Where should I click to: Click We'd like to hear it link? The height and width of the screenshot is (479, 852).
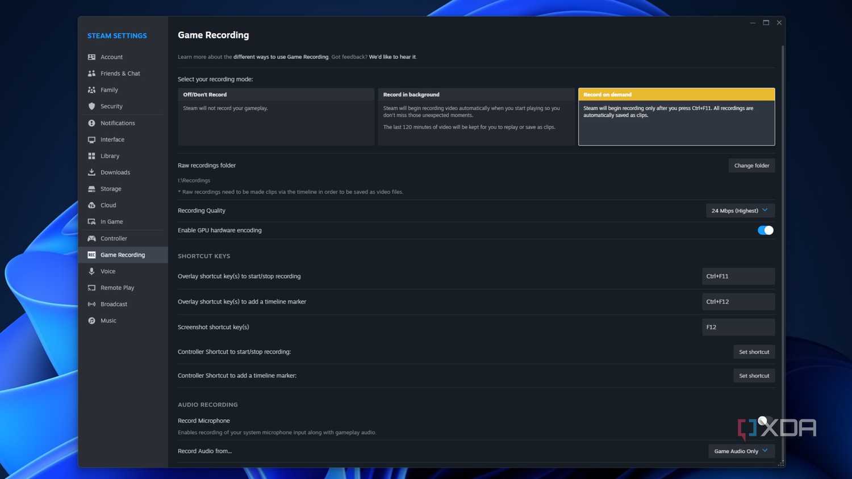tap(392, 57)
